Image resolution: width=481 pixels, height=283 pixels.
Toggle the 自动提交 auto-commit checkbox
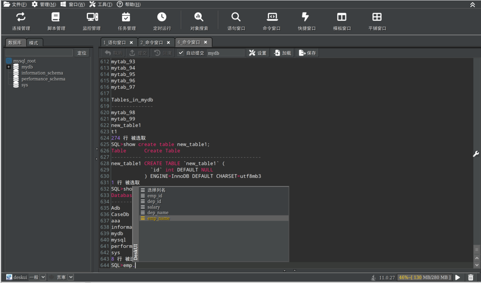(x=181, y=53)
